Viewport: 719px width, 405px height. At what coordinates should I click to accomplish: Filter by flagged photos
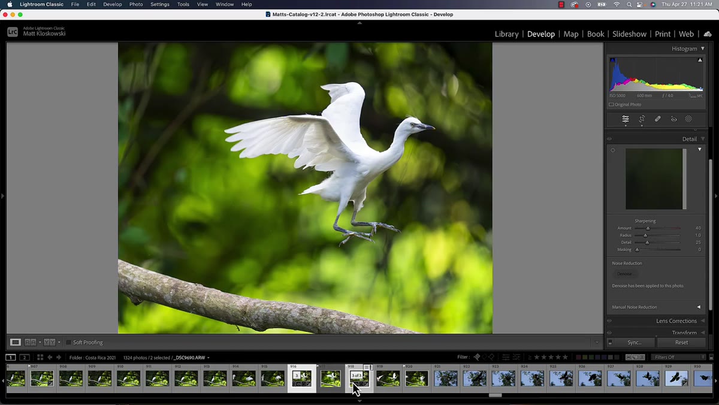coord(477,357)
